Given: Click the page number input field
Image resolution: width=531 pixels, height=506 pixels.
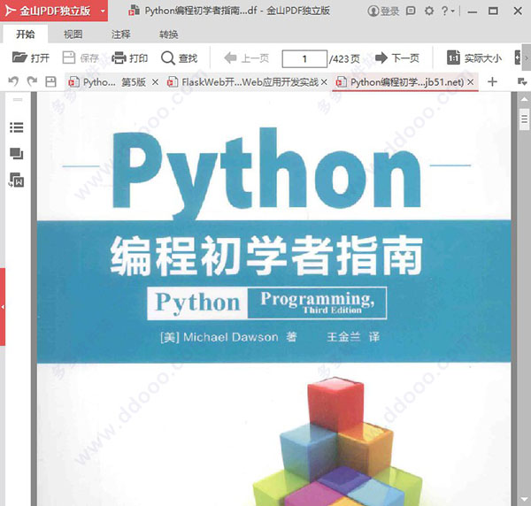Looking at the screenshot, I should click(x=304, y=59).
